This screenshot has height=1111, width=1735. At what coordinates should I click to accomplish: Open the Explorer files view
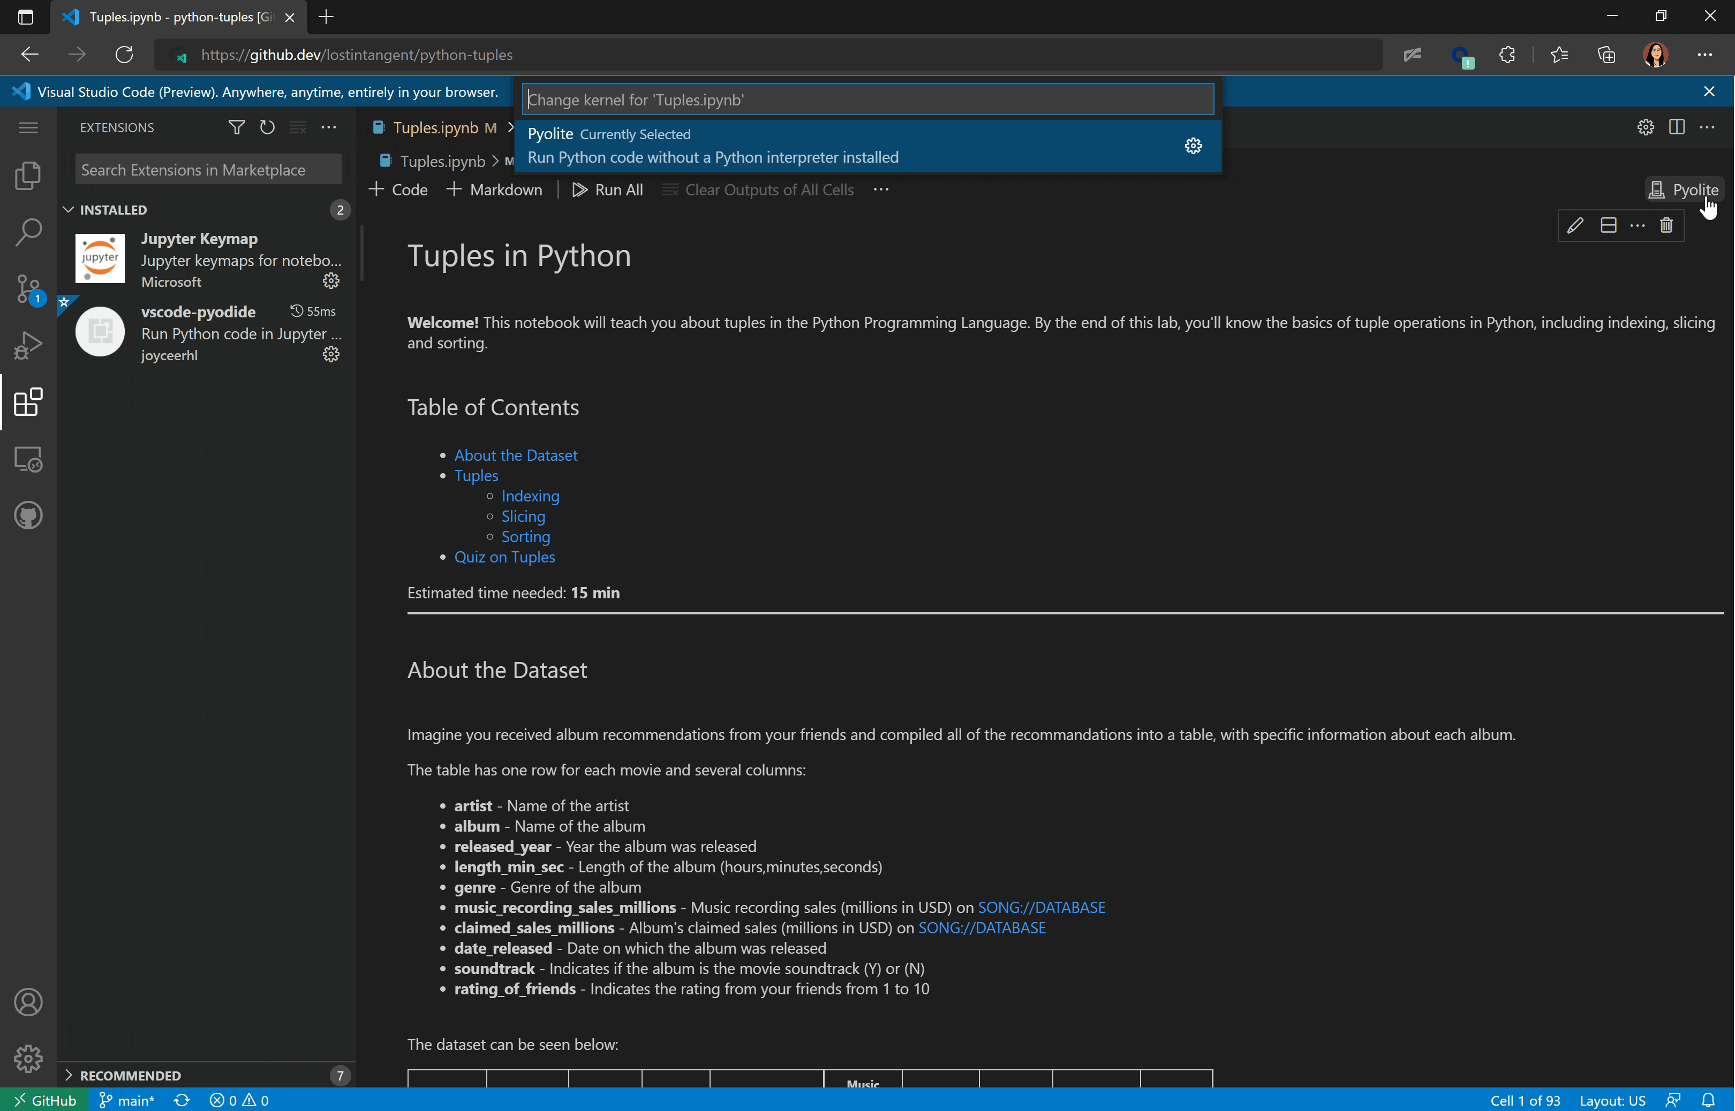point(28,176)
